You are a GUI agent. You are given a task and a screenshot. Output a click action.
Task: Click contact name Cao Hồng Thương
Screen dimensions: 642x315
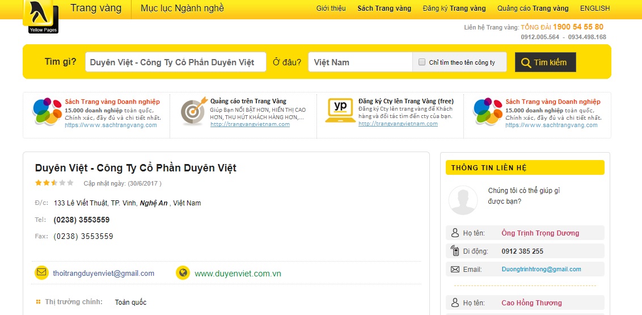tap(531, 303)
